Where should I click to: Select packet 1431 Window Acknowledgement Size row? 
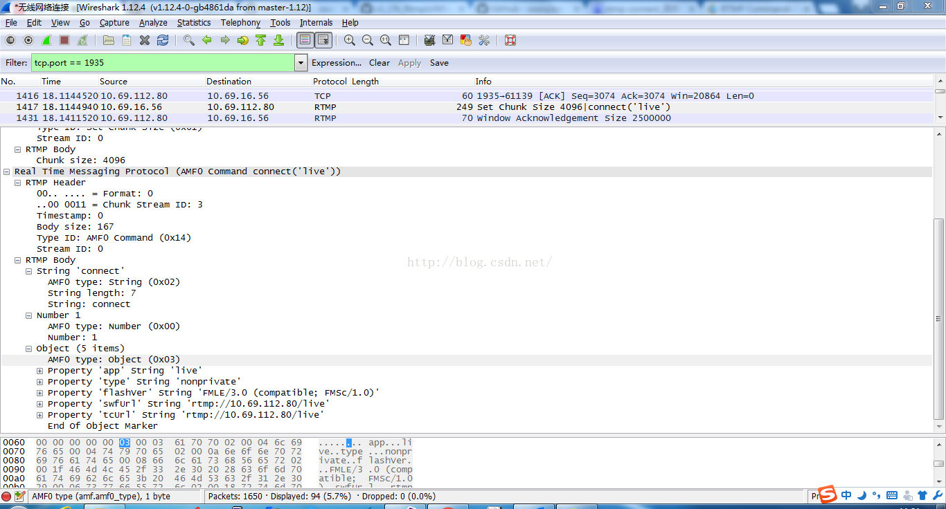pyautogui.click(x=467, y=118)
